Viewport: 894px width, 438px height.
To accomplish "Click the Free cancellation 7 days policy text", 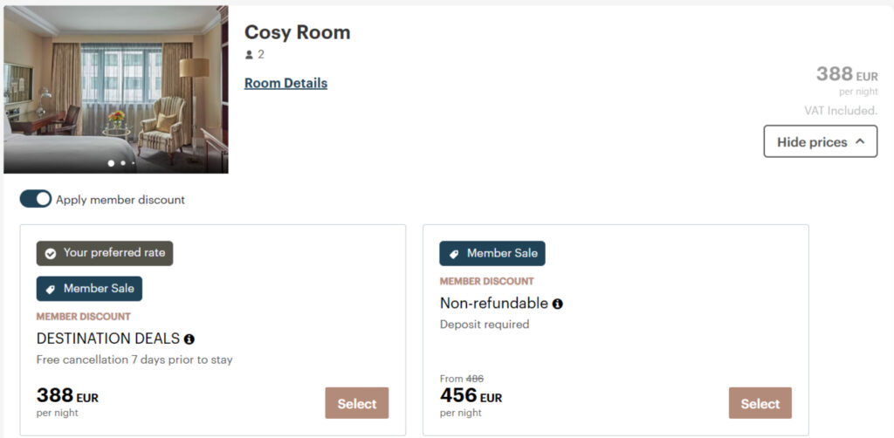I will coord(134,359).
